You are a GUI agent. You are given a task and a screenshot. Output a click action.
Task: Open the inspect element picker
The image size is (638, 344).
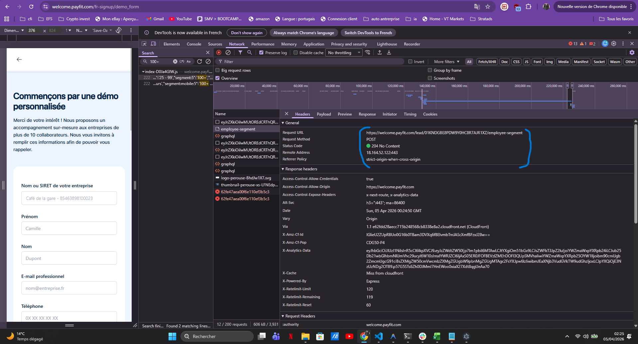tap(144, 44)
